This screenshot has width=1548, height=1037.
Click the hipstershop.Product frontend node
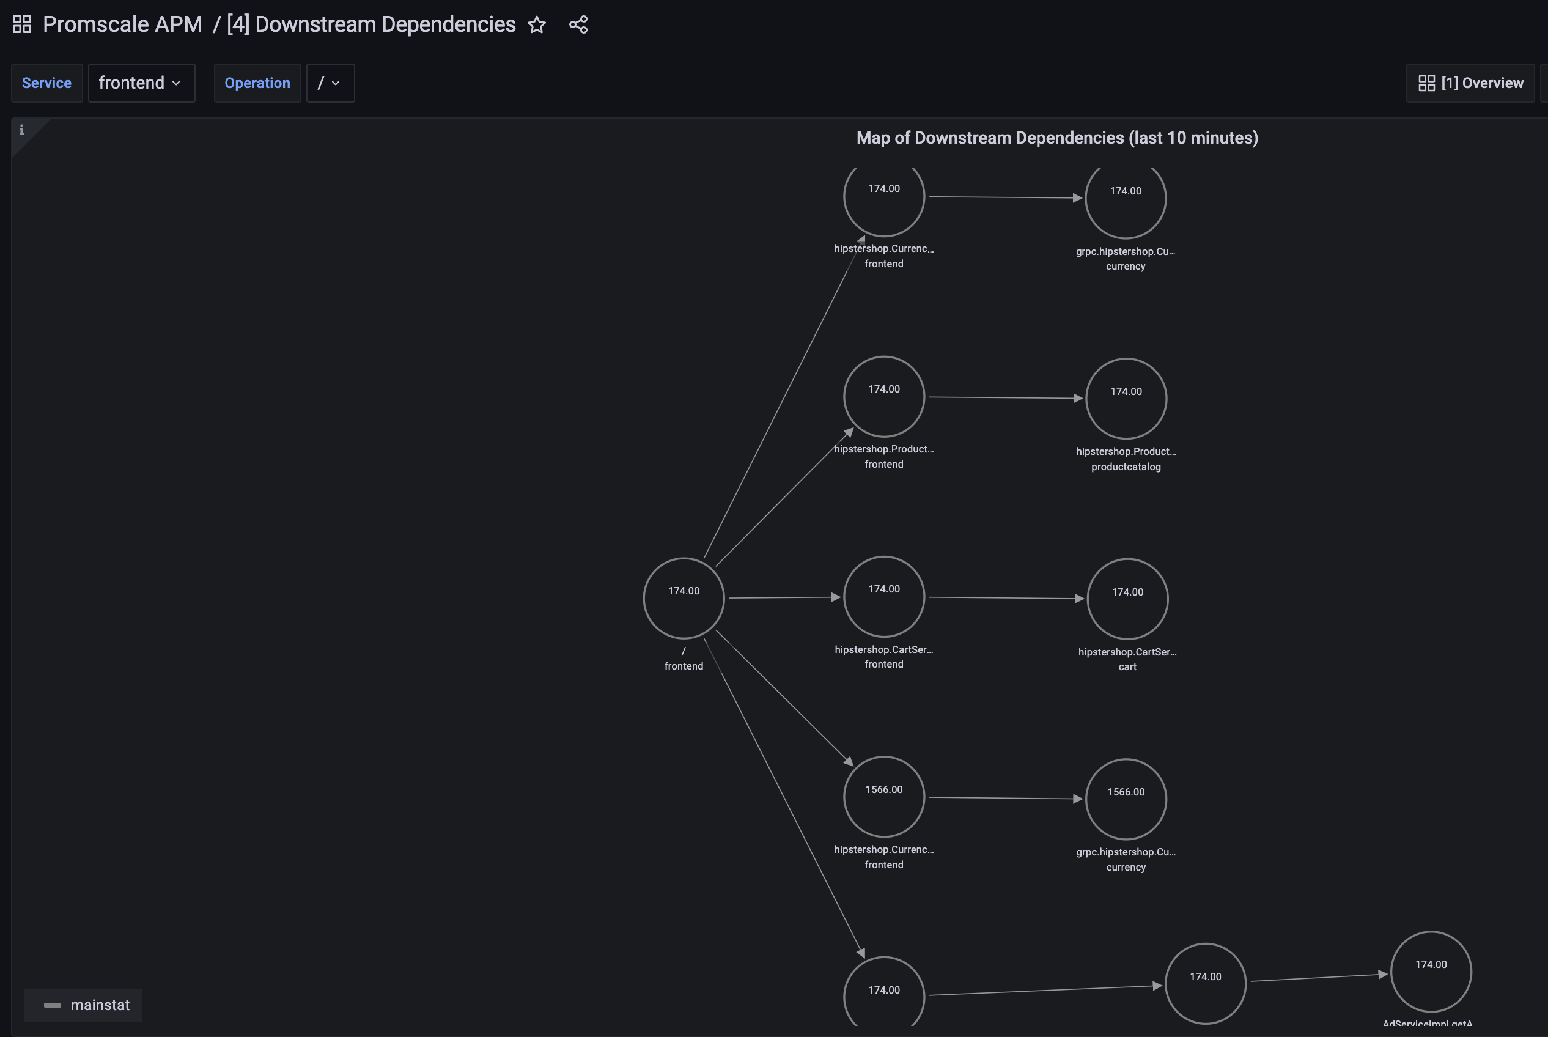(x=883, y=396)
